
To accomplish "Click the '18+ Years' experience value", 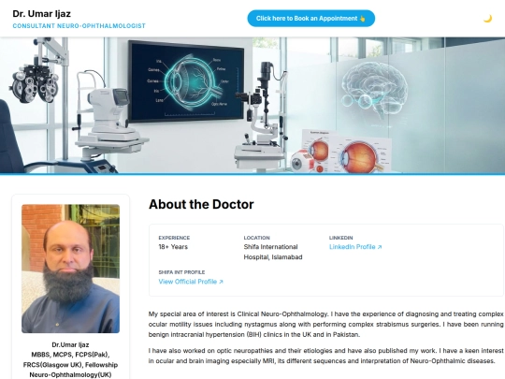I will tap(173, 247).
